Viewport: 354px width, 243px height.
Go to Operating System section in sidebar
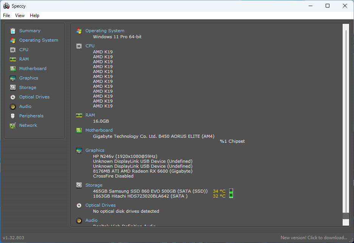[x=39, y=40]
